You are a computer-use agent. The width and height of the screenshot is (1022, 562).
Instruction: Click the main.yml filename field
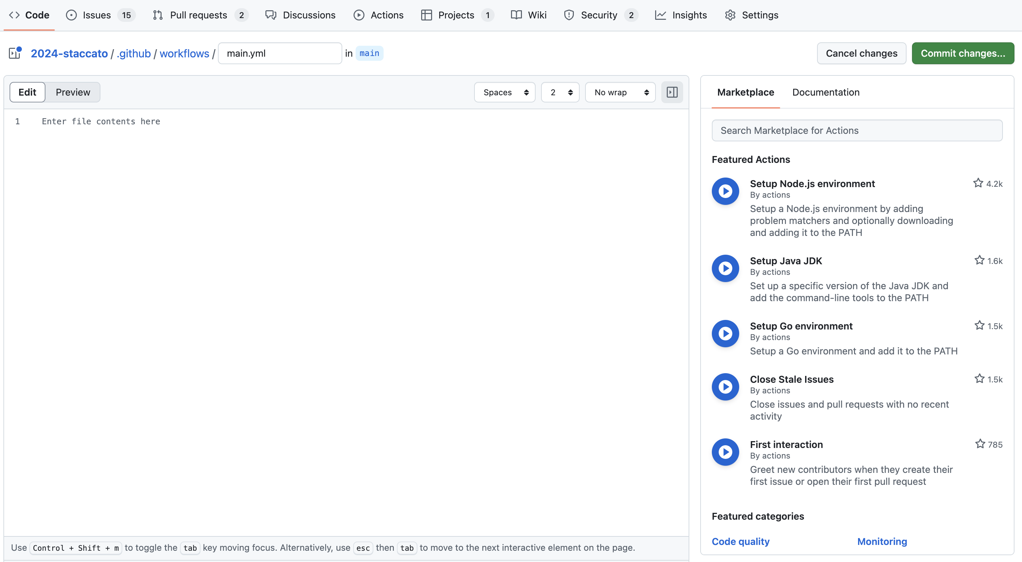point(280,53)
